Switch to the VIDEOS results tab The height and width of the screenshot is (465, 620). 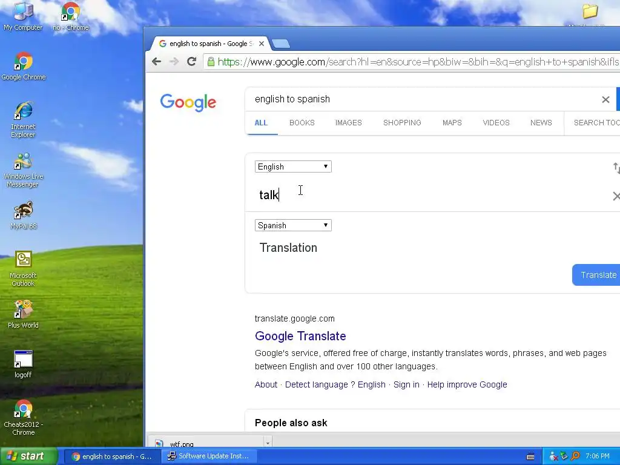[496, 122]
